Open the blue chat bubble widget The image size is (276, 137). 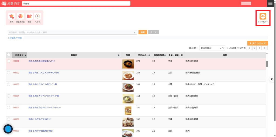coord(8,129)
